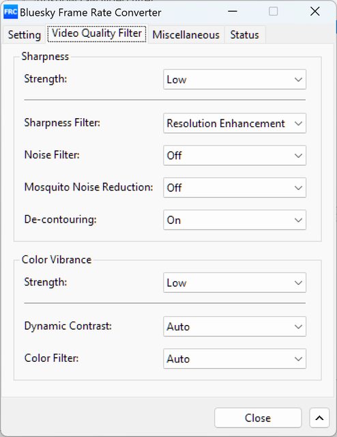The height and width of the screenshot is (437, 337).
Task: Switch to the Setting tab
Action: pos(25,35)
